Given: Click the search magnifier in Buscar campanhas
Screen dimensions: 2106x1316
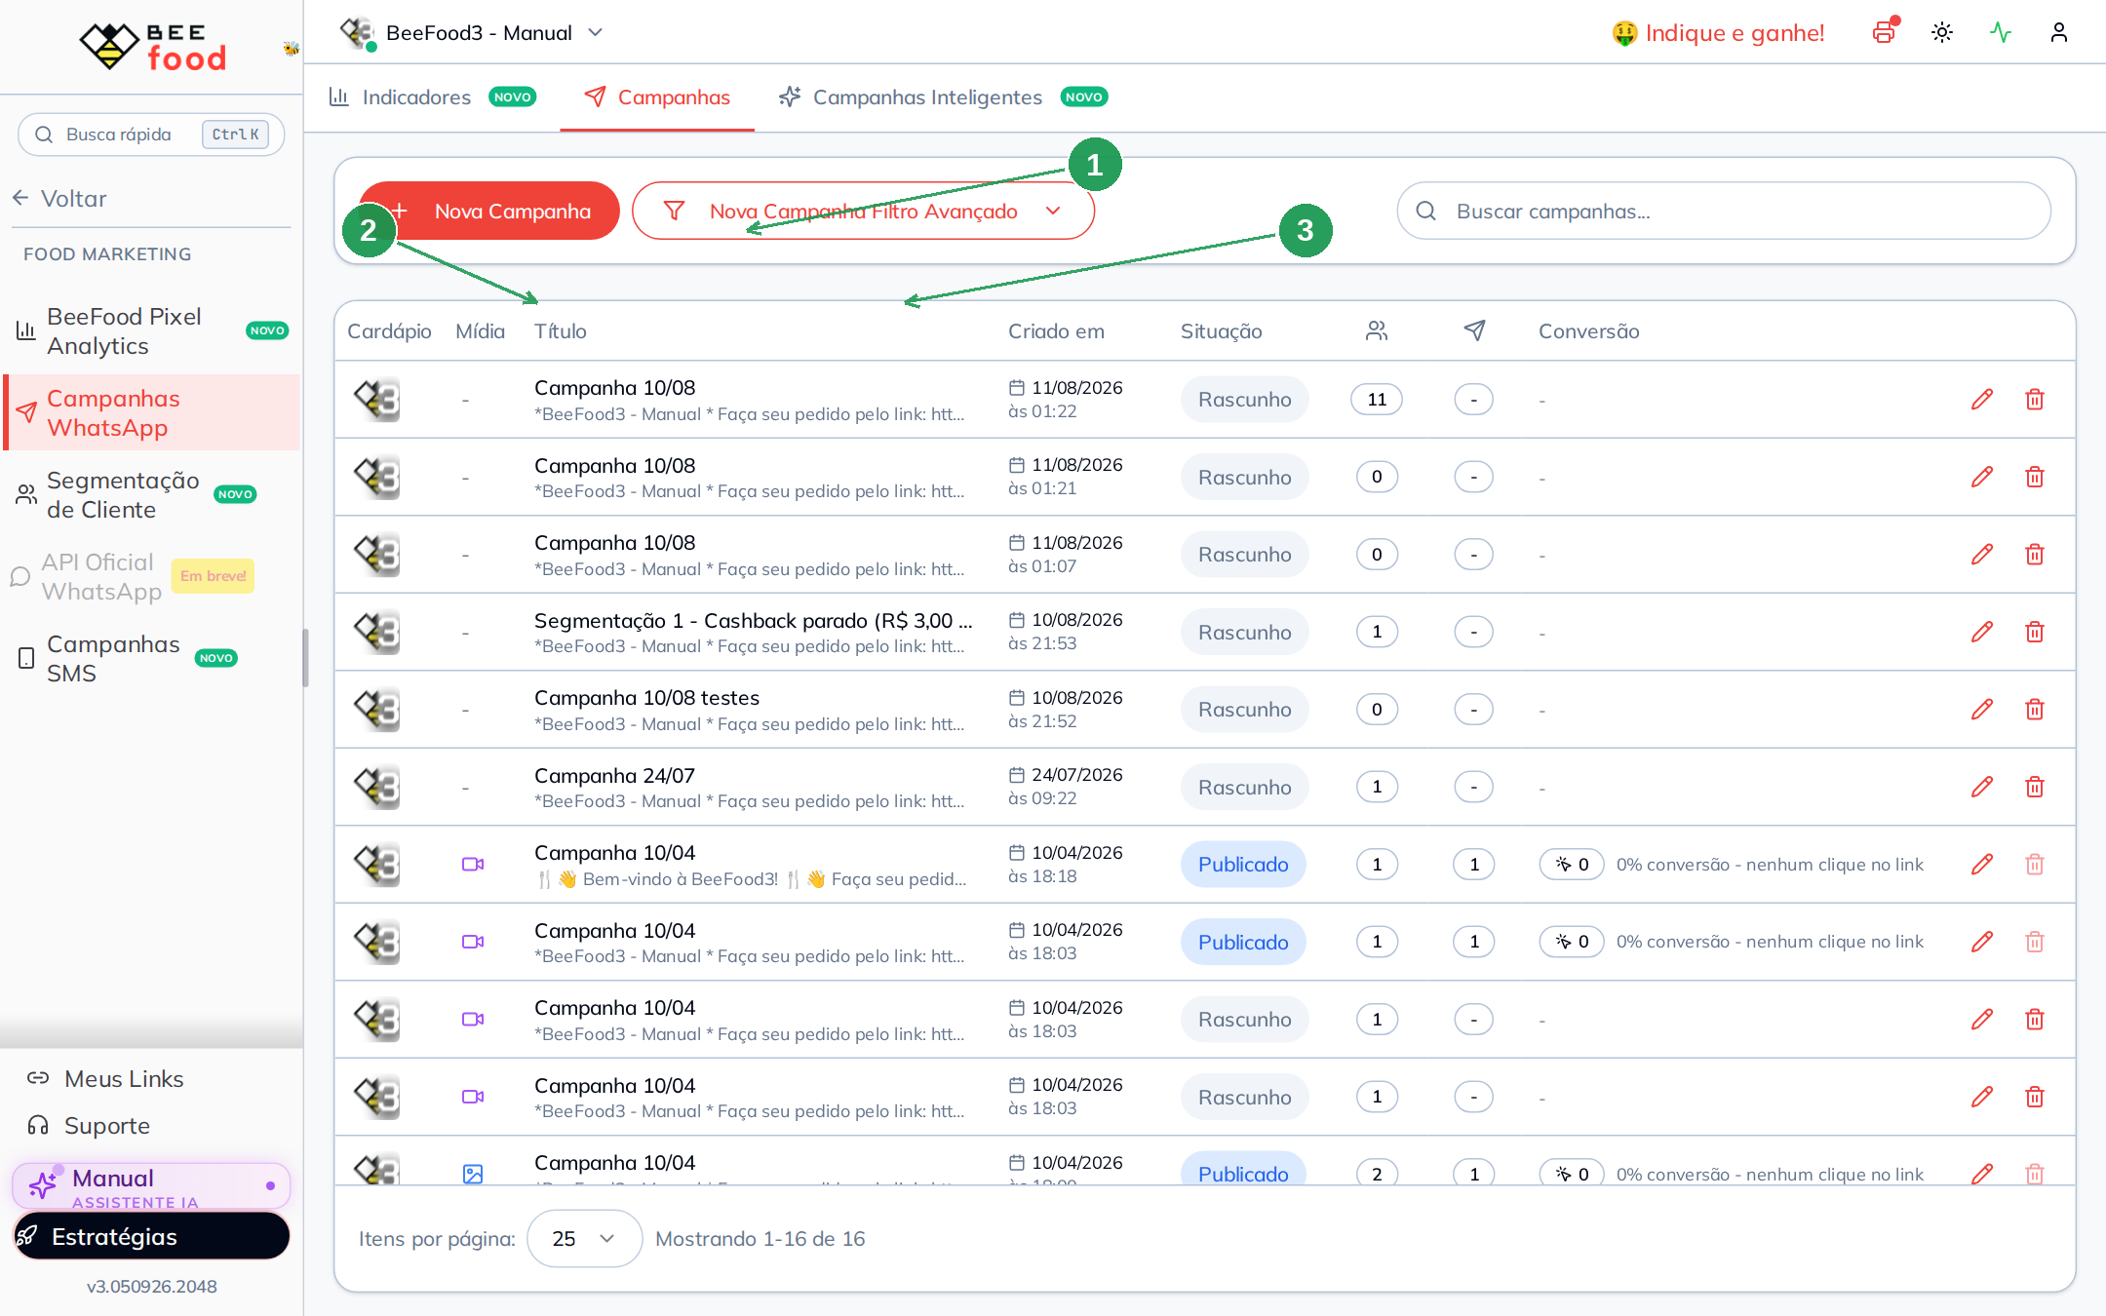Looking at the screenshot, I should click(1425, 211).
